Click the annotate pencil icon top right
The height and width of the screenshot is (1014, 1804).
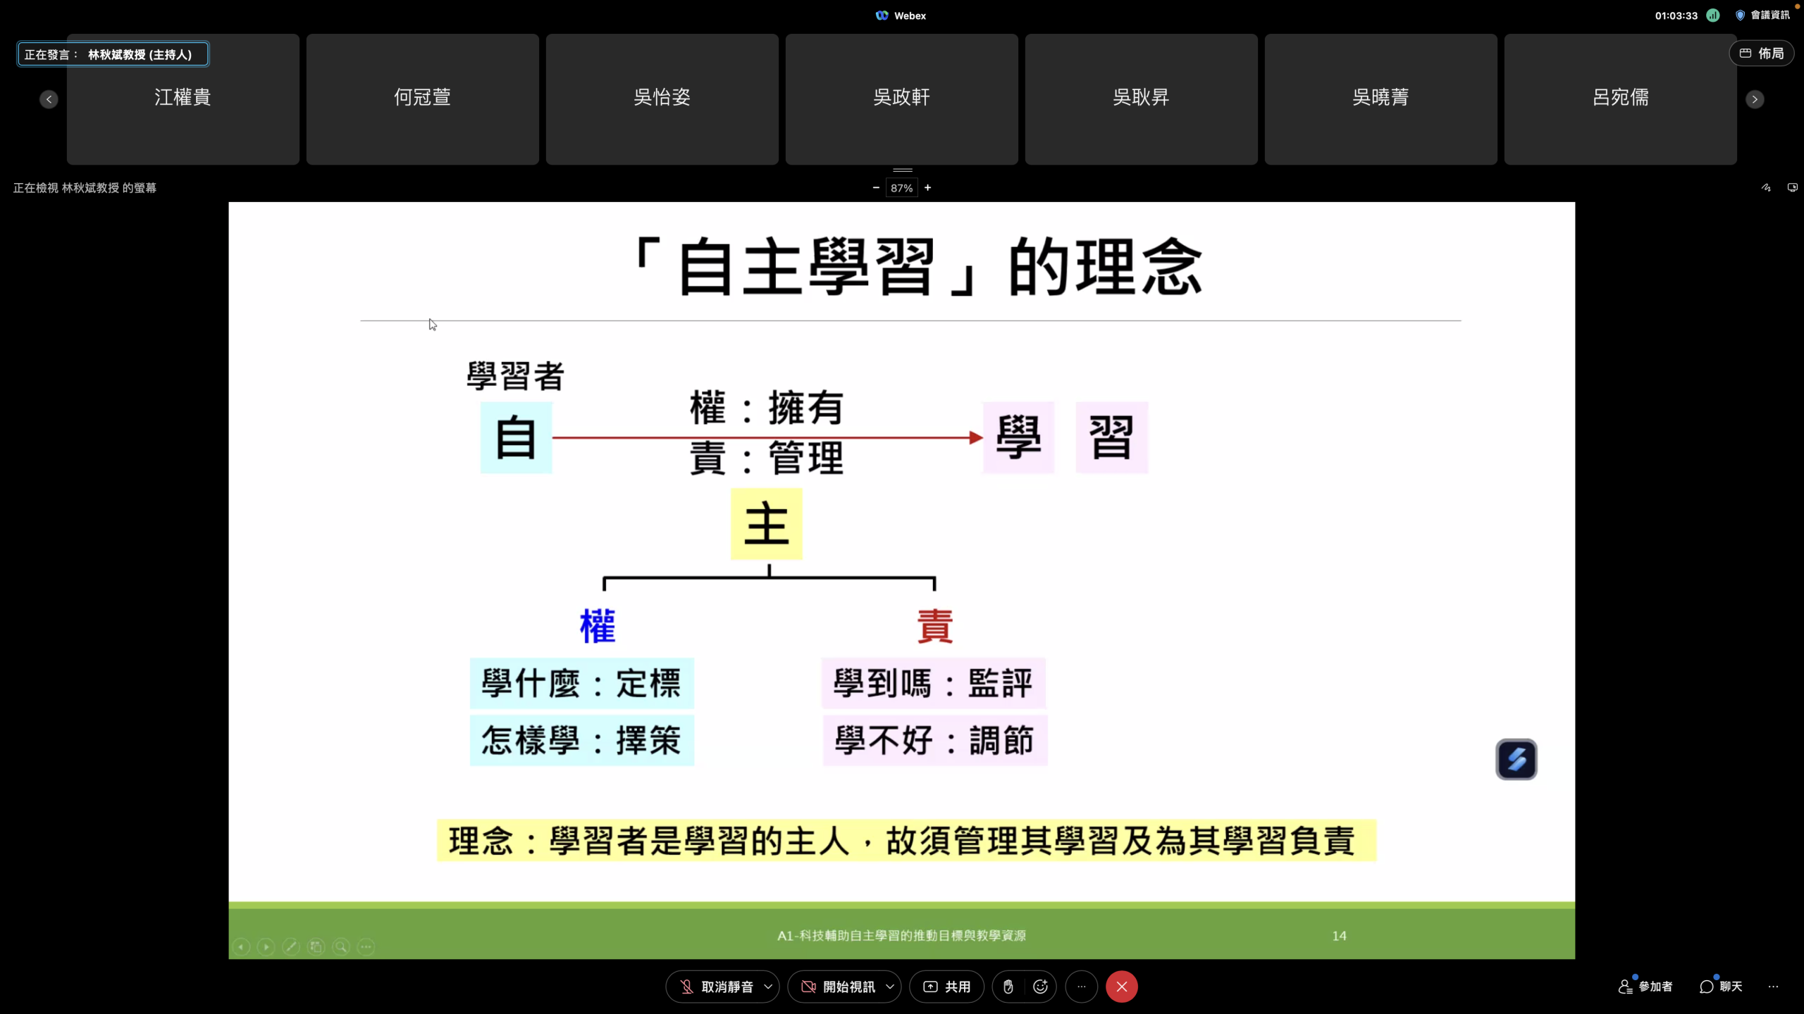1766,187
